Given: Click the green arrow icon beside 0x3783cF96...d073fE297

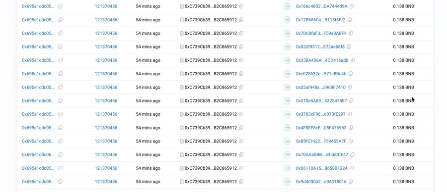Looking at the screenshot, I should (x=287, y=114).
